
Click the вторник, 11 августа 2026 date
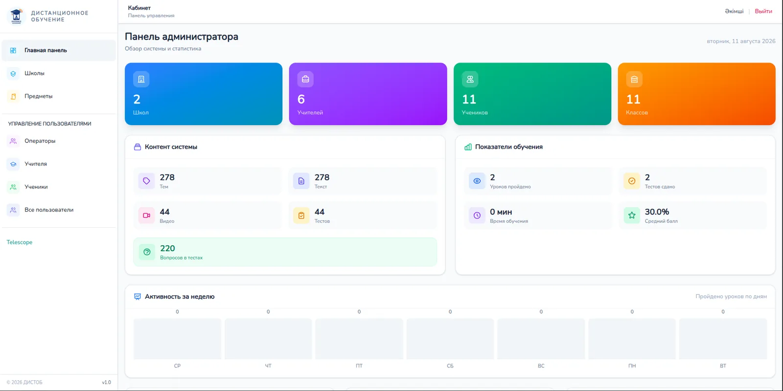741,42
